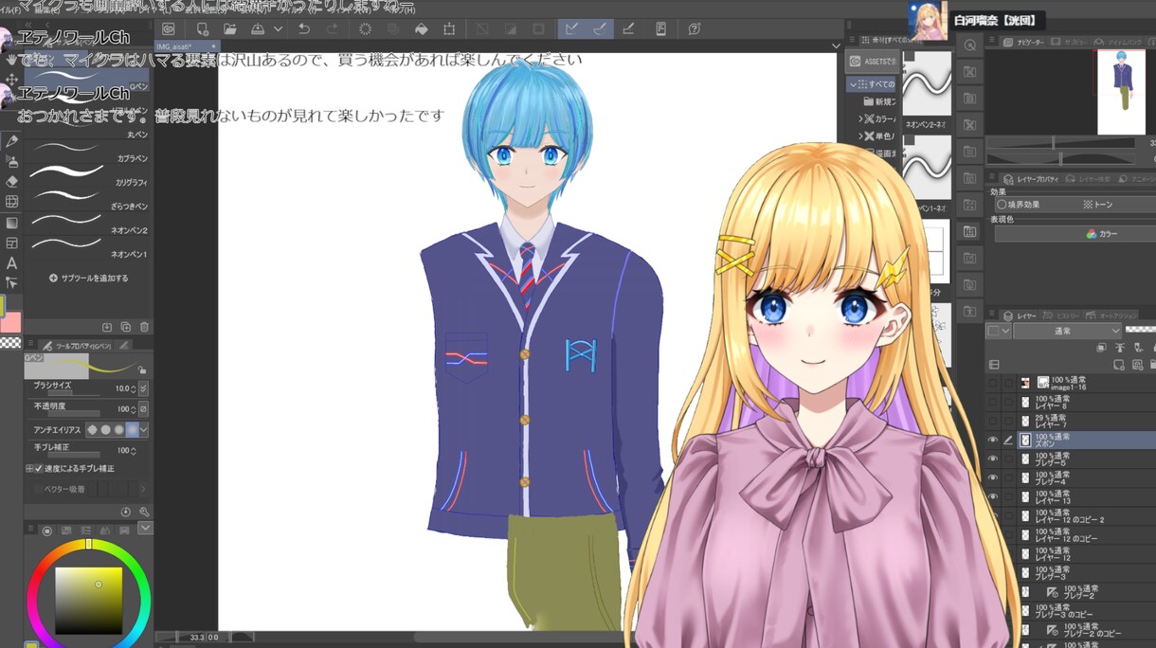Screen dimensions: 1156x648
Task: Select the Gradient tool in toolbox
Action: pyautogui.click(x=11, y=223)
